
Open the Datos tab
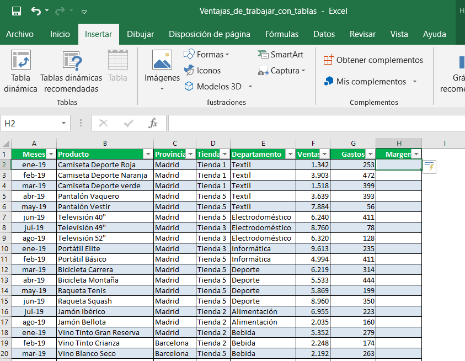pos(324,34)
